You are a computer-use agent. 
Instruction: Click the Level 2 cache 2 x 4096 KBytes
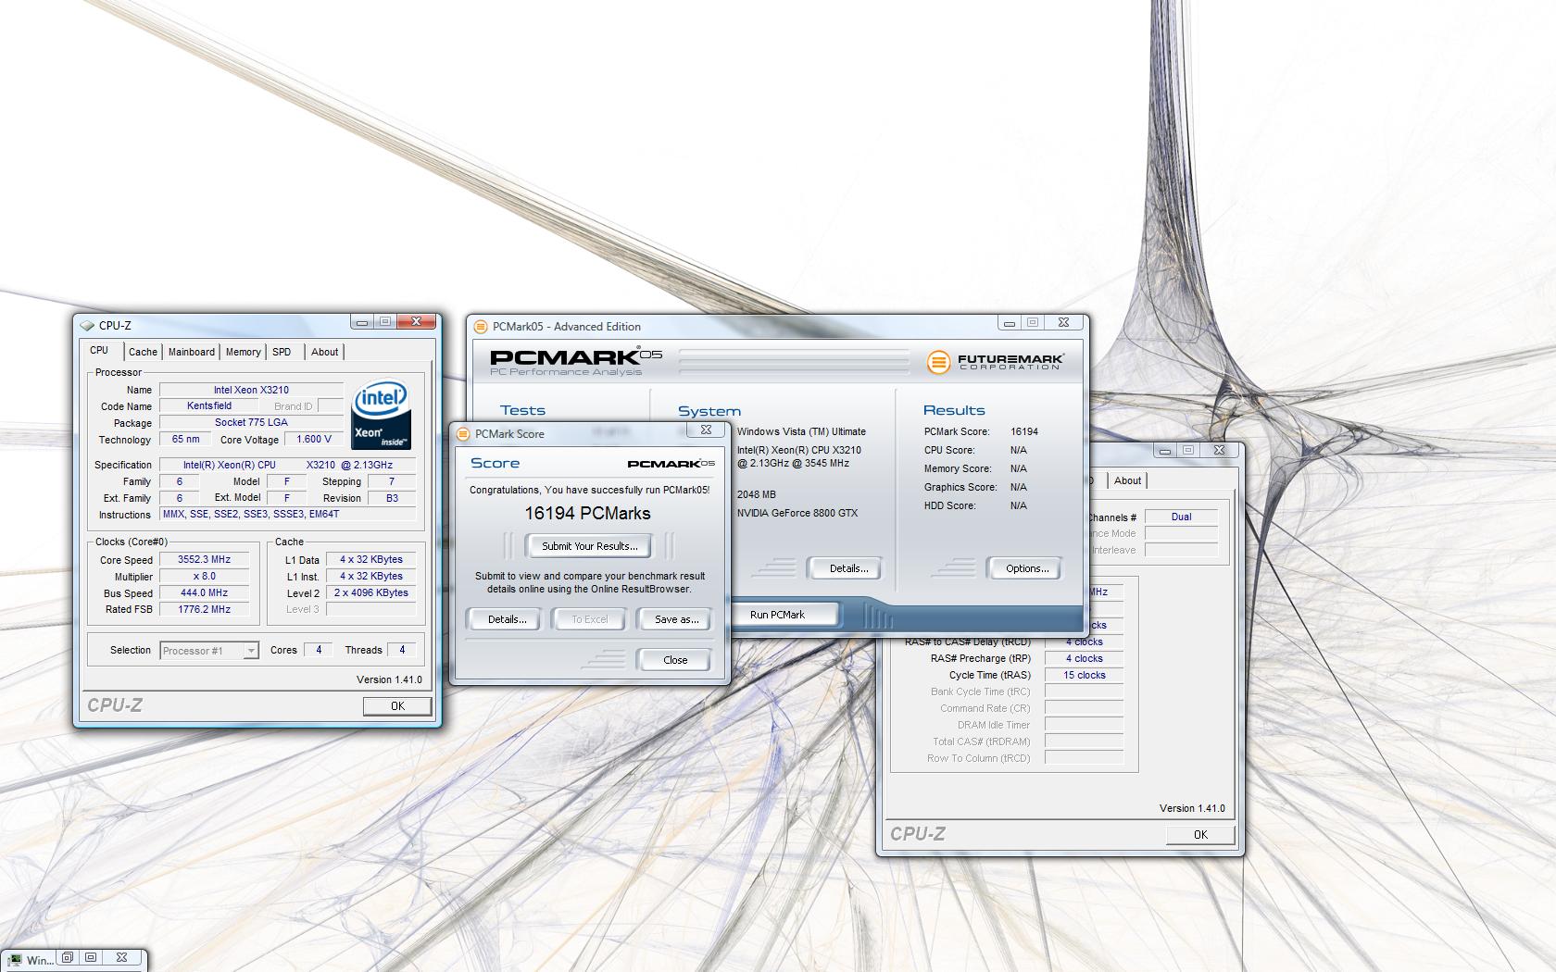click(x=370, y=592)
